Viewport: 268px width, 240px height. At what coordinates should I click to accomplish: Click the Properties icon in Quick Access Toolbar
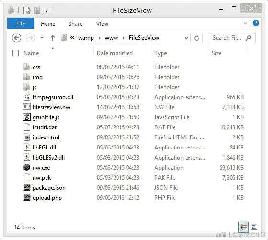pos(27,11)
